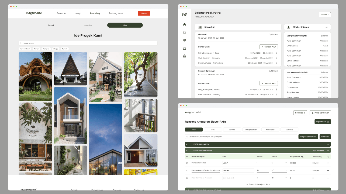Open the Mei month selector in Market Interest
Viewport: 346px width, 194px height.
pos(326,27)
